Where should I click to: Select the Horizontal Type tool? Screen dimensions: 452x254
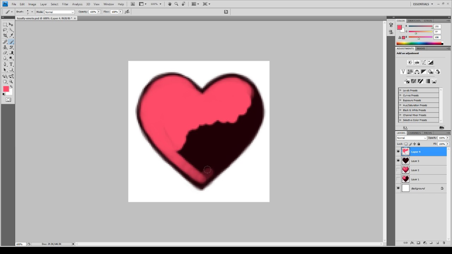point(11,64)
